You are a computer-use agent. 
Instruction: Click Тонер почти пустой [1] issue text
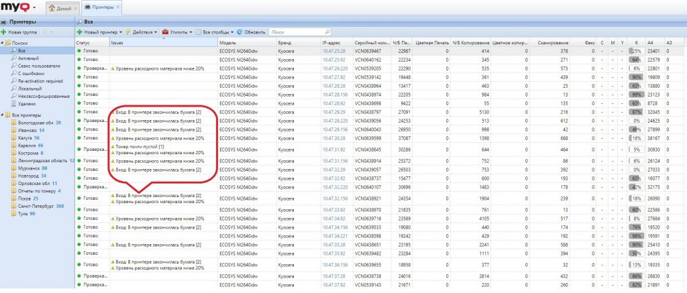click(139, 147)
